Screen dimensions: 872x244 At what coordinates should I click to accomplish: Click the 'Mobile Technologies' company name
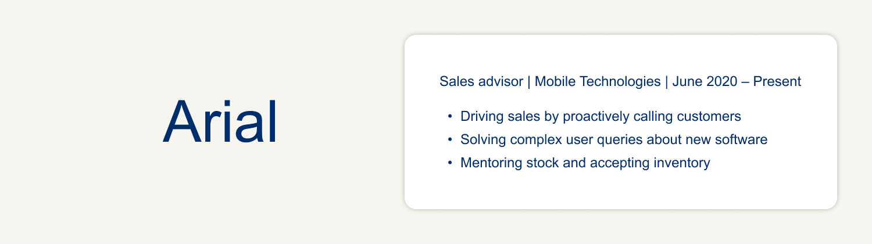[x=598, y=82]
